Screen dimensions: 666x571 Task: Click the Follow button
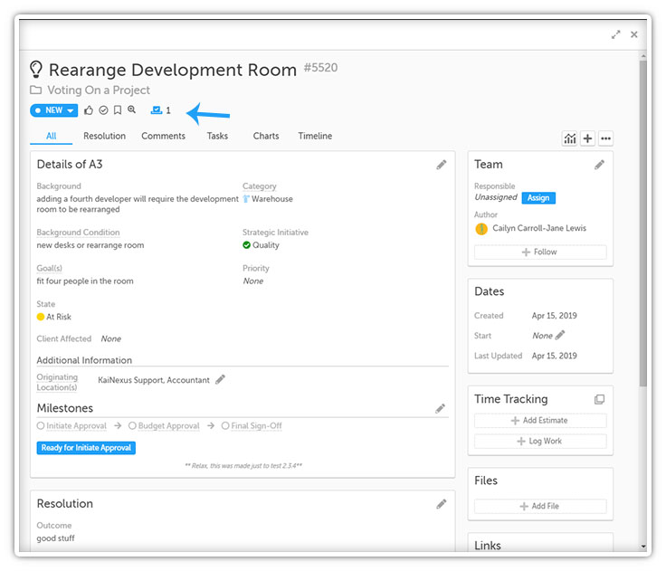540,252
